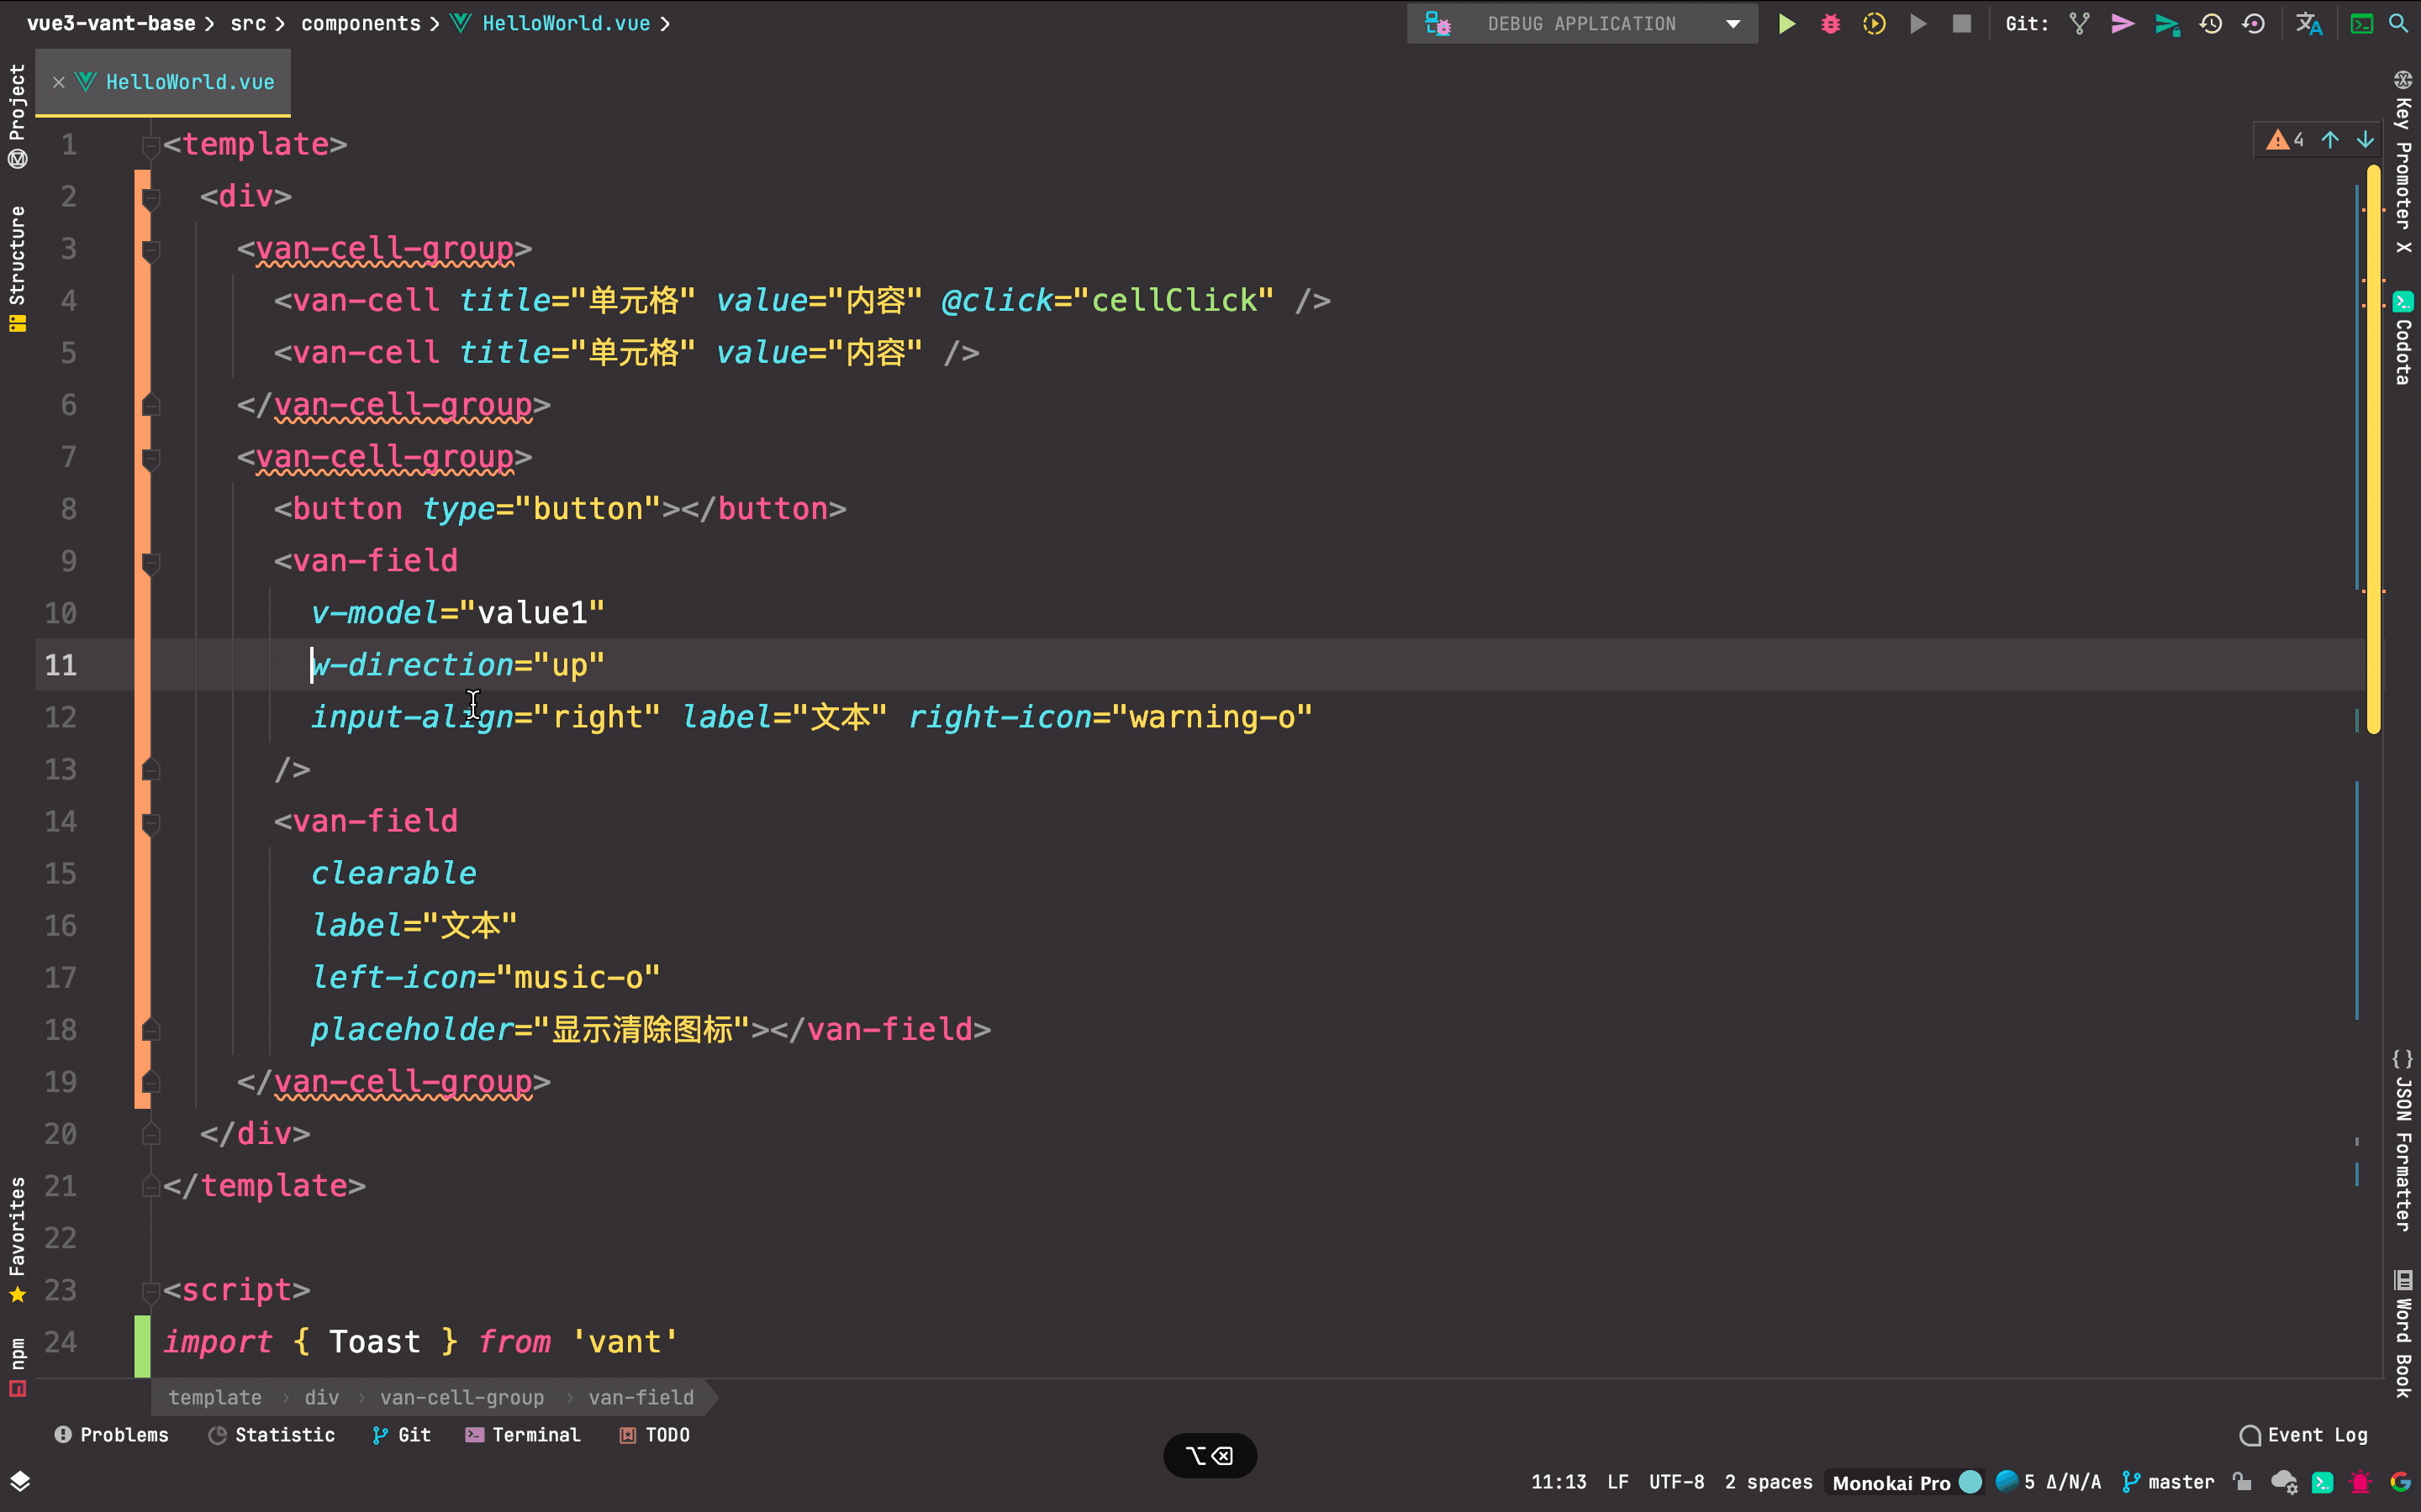Collapse the script block fold on line 23
This screenshot has width=2421, height=1512.
(150, 1291)
